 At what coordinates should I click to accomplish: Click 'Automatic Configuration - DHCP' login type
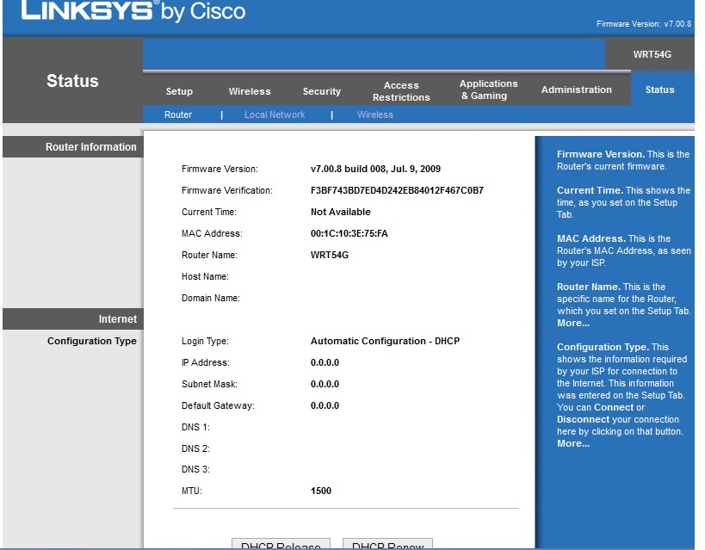385,341
